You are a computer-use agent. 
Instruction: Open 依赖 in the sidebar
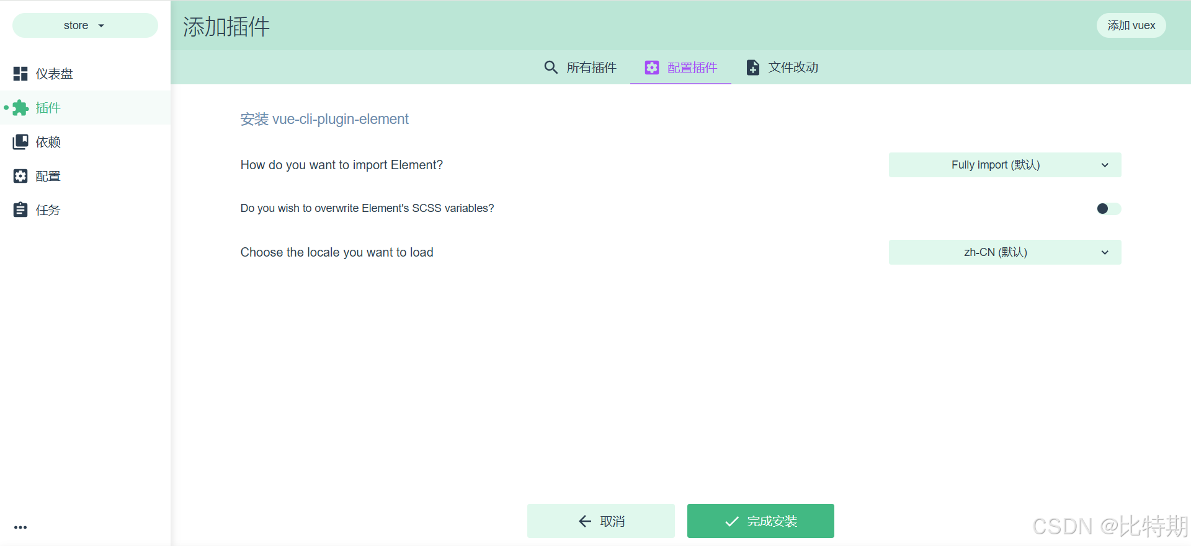coord(85,142)
